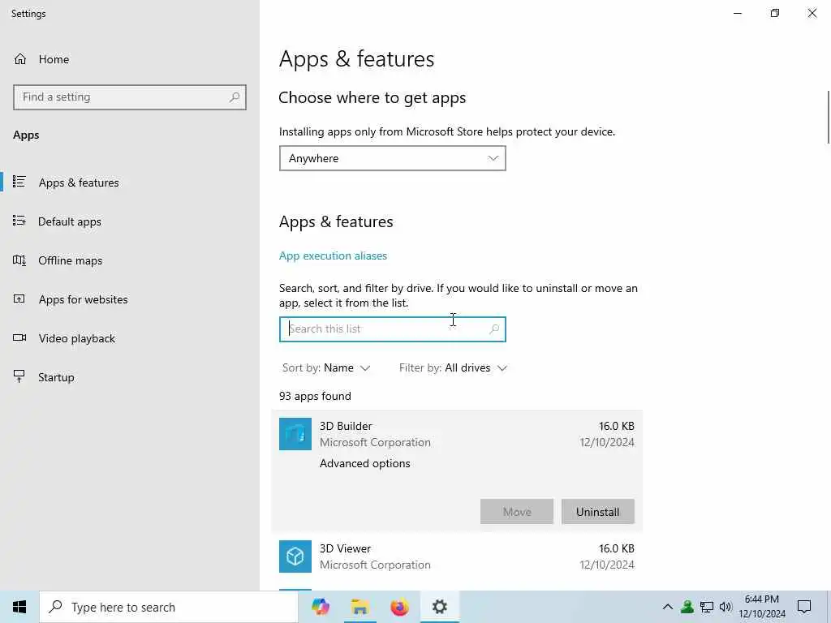Open the notification center icon
Screen dimensions: 831x623
[804, 607]
